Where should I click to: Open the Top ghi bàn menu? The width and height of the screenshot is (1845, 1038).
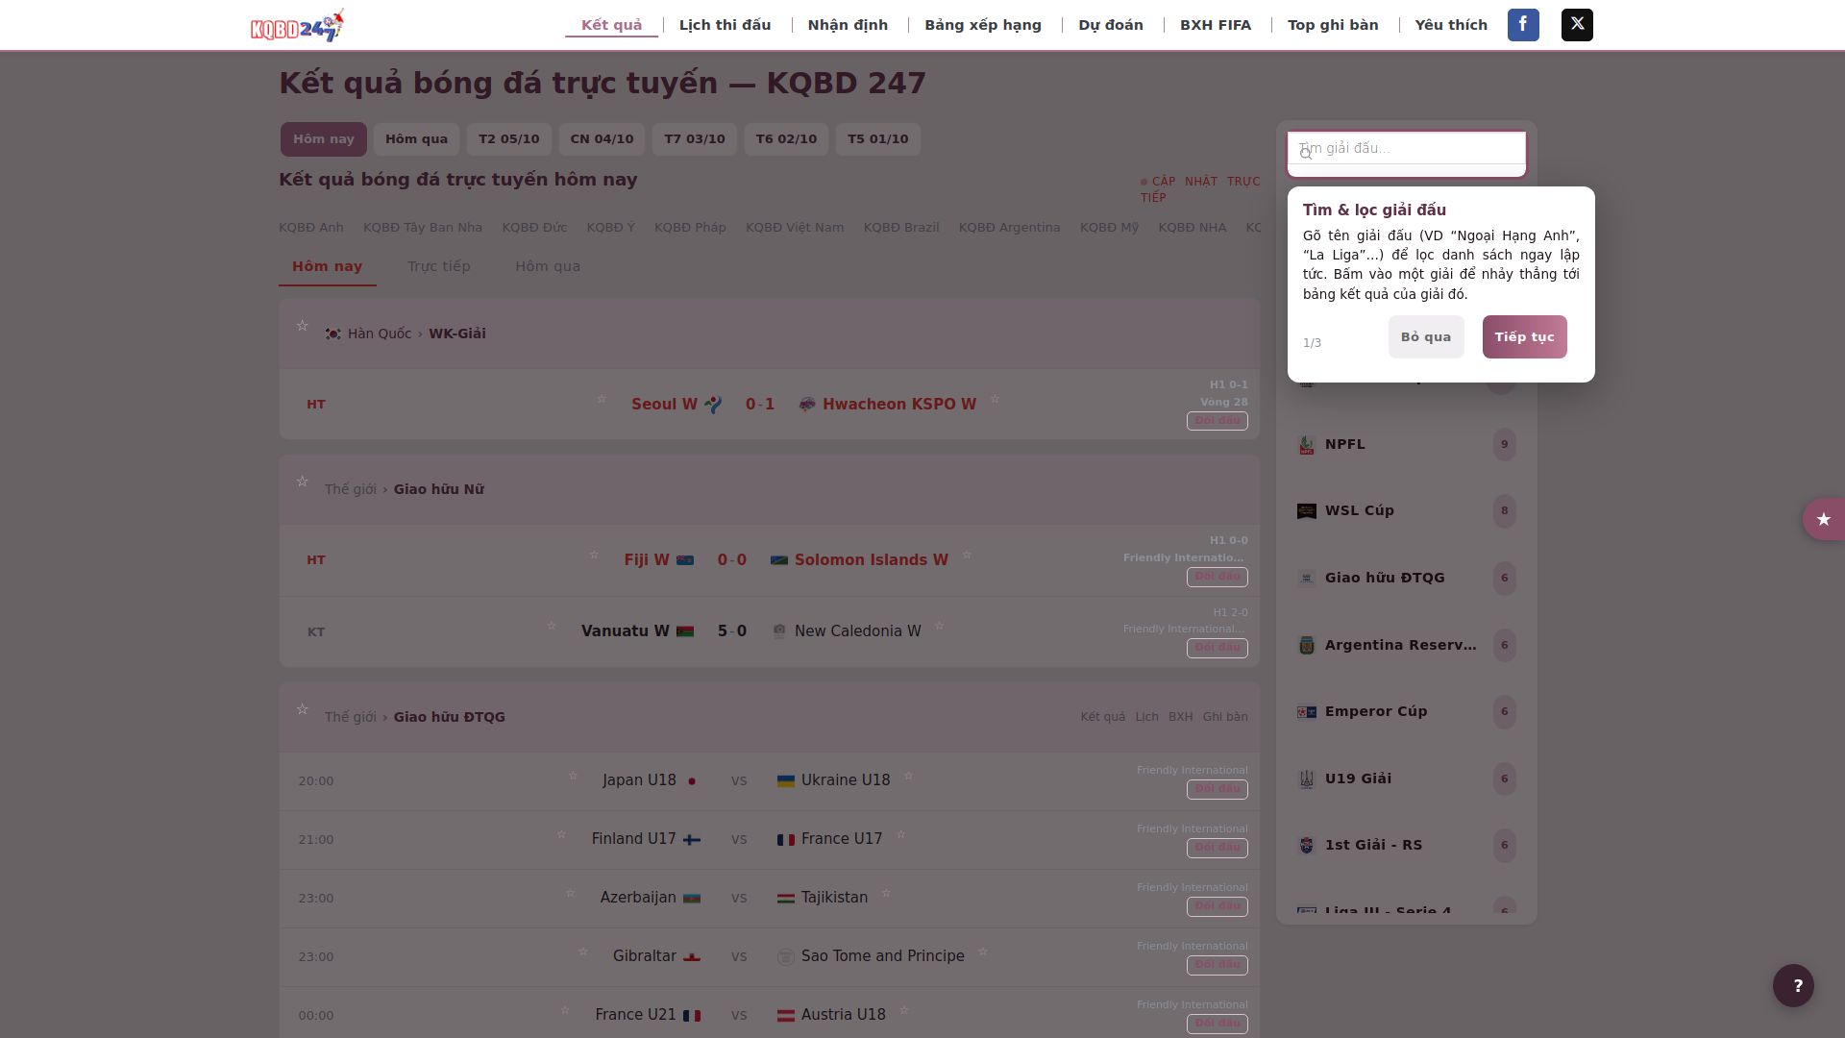coord(1333,25)
